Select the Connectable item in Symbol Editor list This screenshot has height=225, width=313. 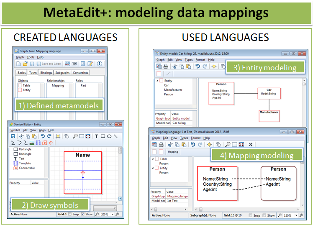[x=27, y=168]
